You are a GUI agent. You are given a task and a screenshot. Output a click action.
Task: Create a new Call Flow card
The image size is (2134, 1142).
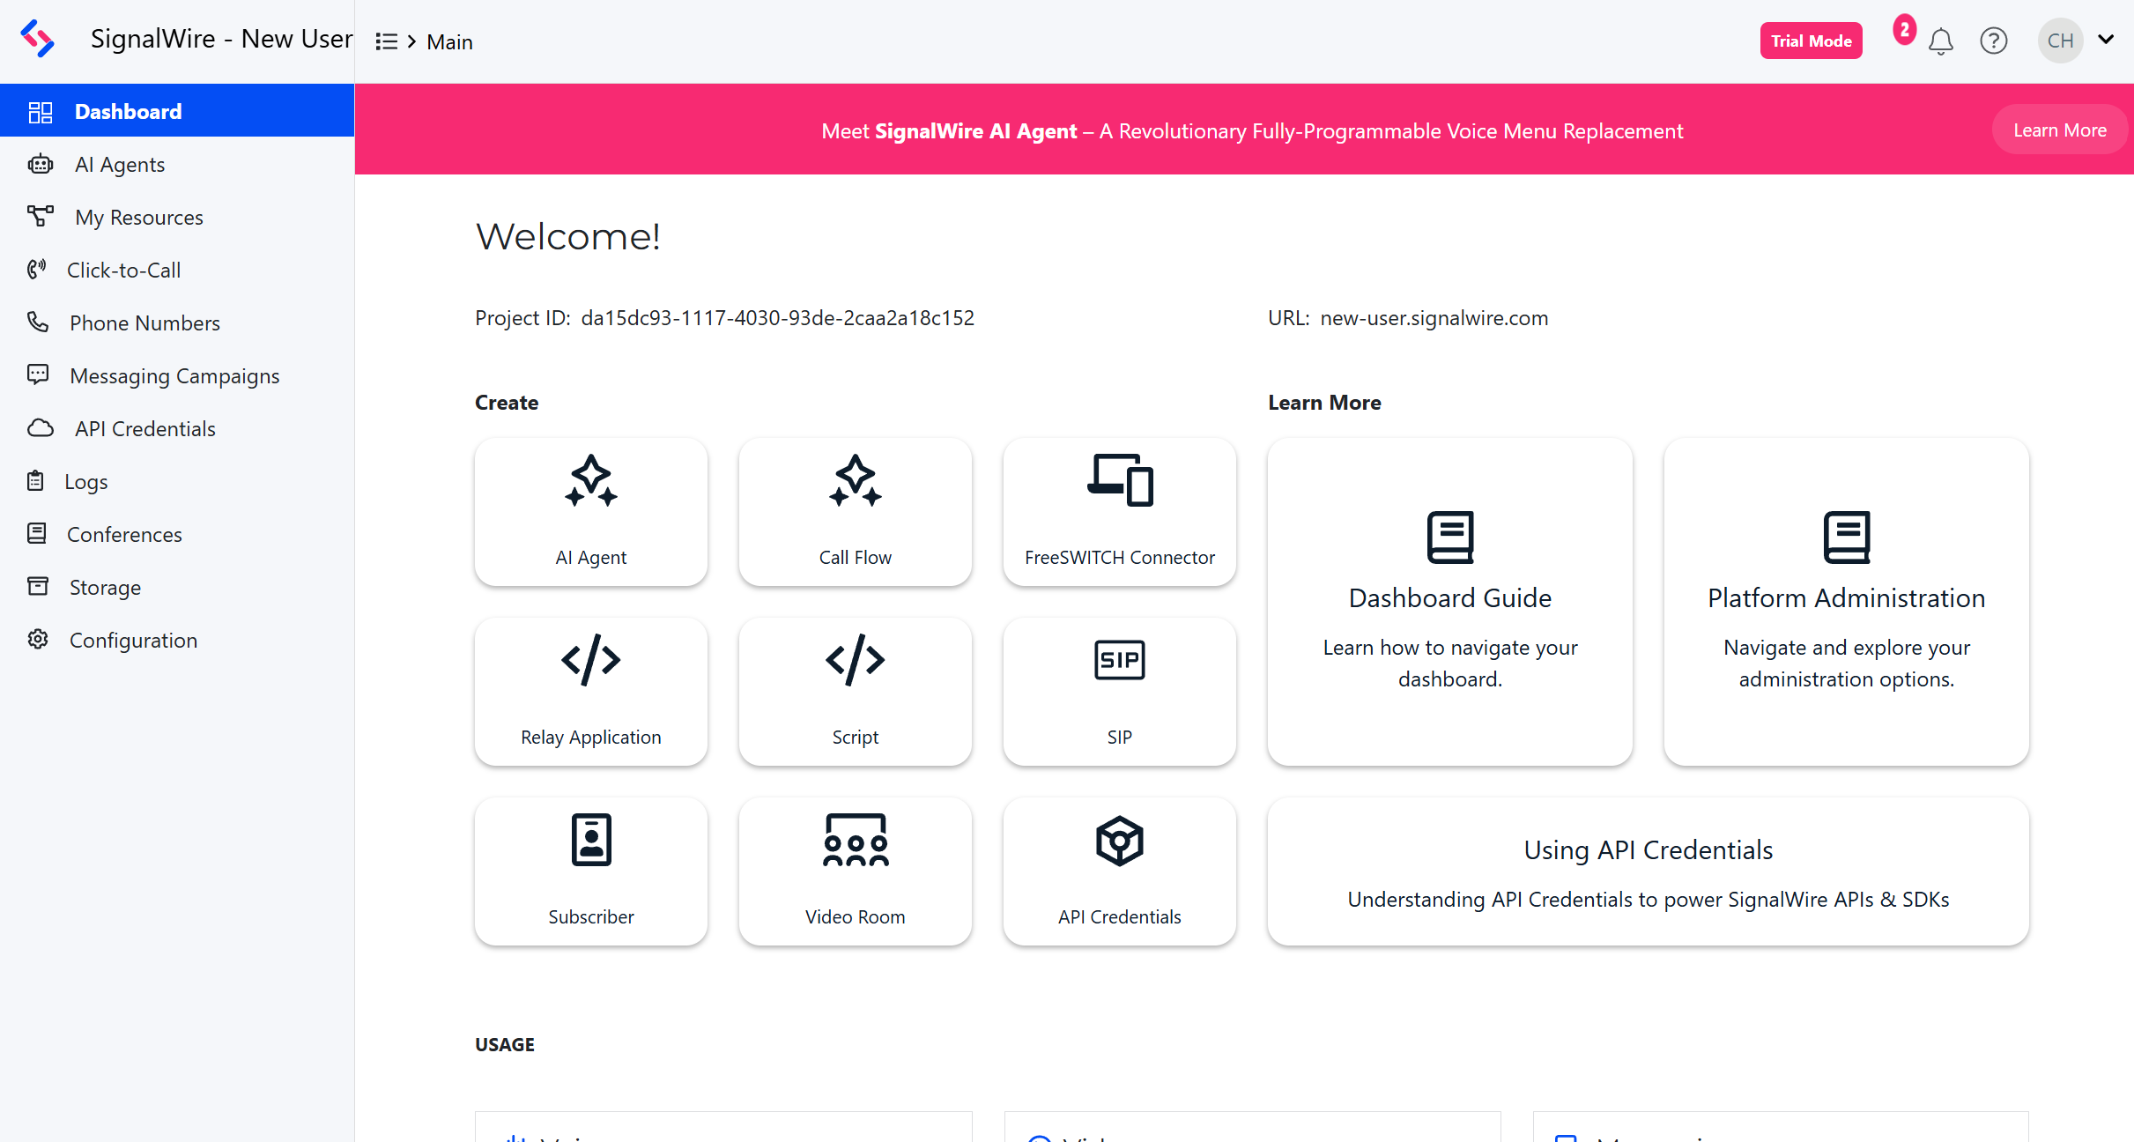(x=855, y=512)
